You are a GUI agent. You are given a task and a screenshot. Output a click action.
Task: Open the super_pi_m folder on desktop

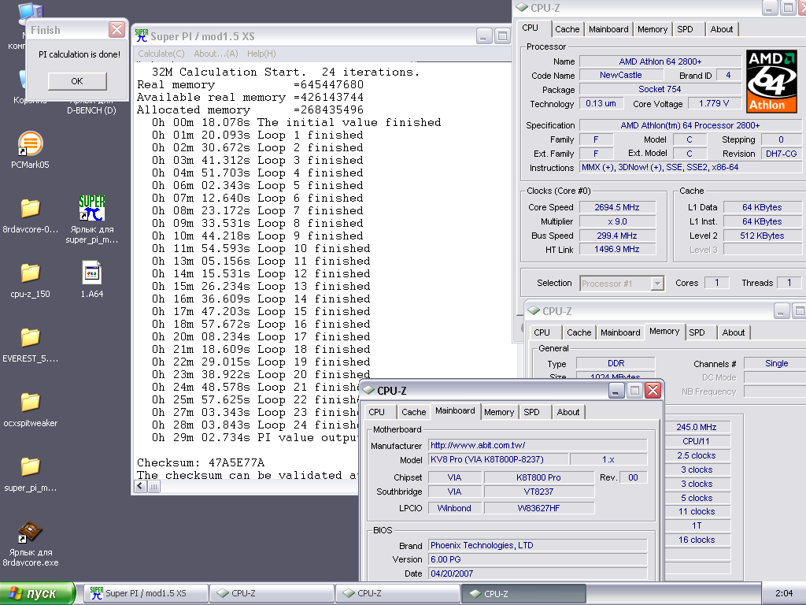tap(31, 466)
